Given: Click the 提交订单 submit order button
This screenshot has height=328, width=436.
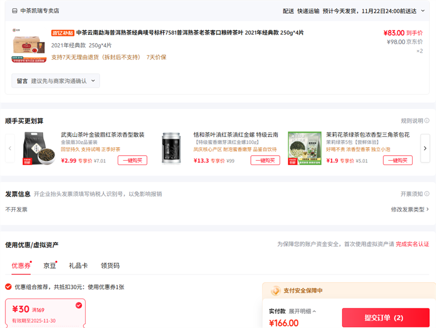Looking at the screenshot, I should coord(385,318).
